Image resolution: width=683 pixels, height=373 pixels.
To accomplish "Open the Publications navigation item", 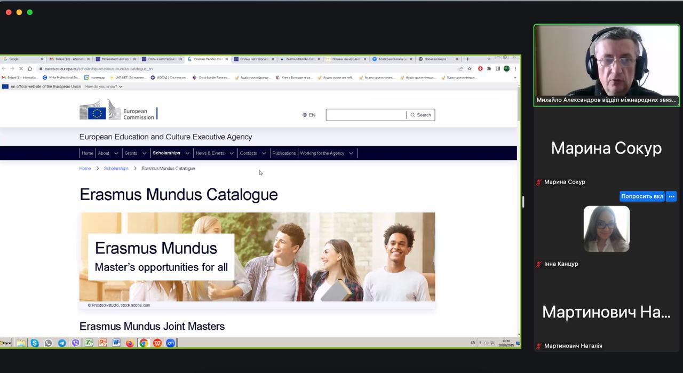I will tap(284, 153).
